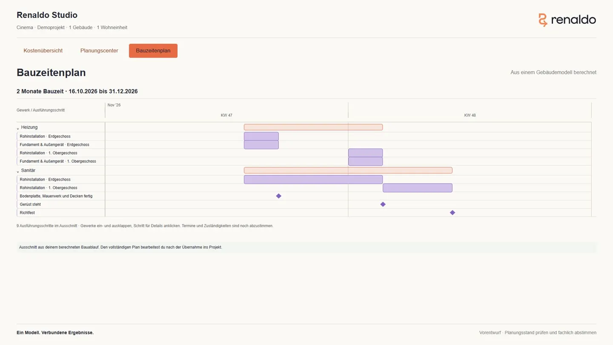
Task: Click the '2 Monate Bauzeit' date range line
Action: (x=77, y=92)
